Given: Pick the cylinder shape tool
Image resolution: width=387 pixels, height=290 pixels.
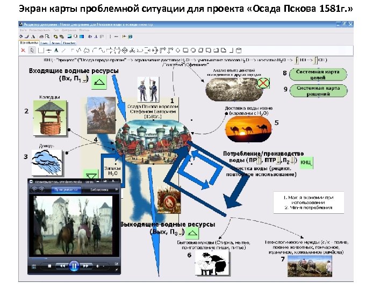Looking at the screenshot, I should tap(239, 50).
